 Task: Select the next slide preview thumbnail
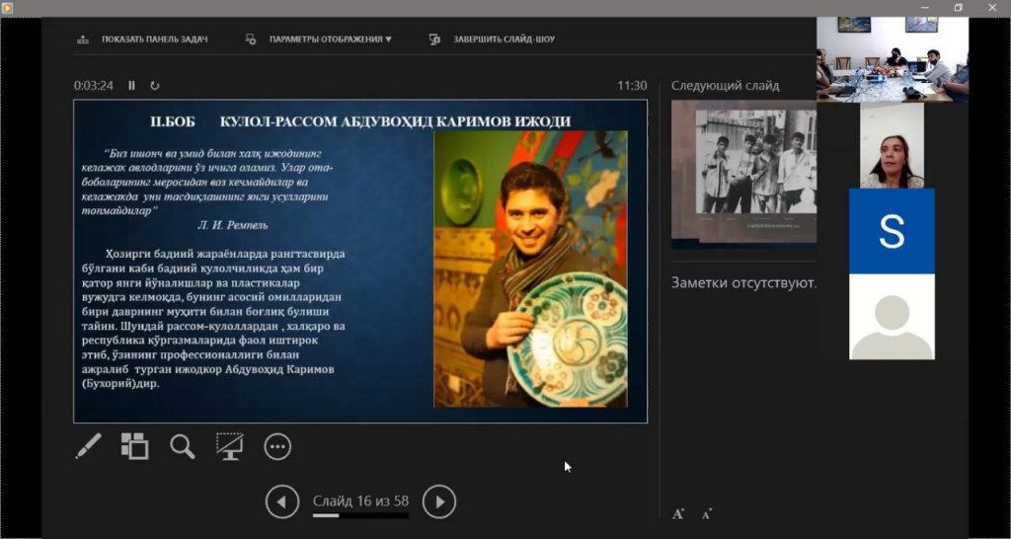point(743,173)
